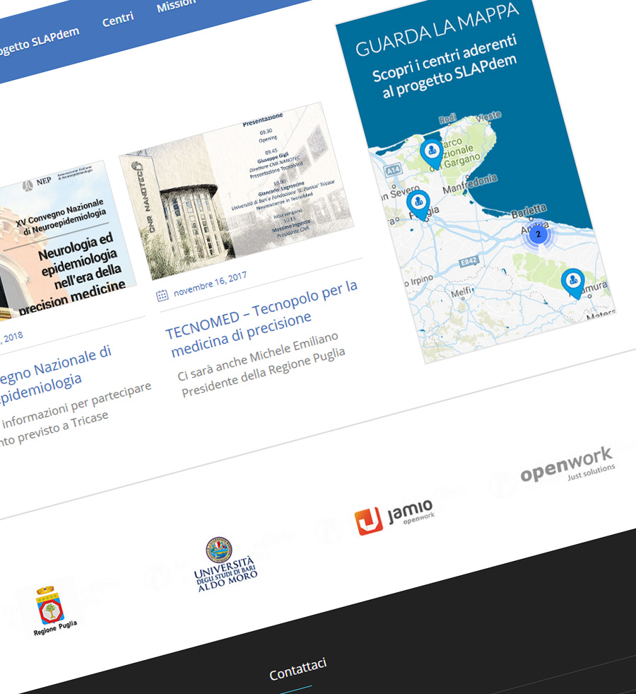Click the Melfi label on the map
This screenshot has height=694, width=636.
pos(461,292)
